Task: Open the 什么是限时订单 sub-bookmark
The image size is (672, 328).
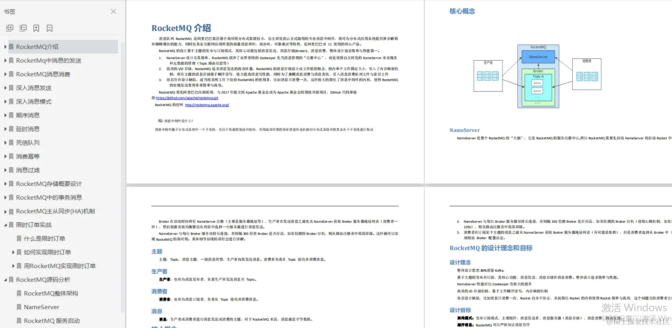Action: pyautogui.click(x=44, y=238)
